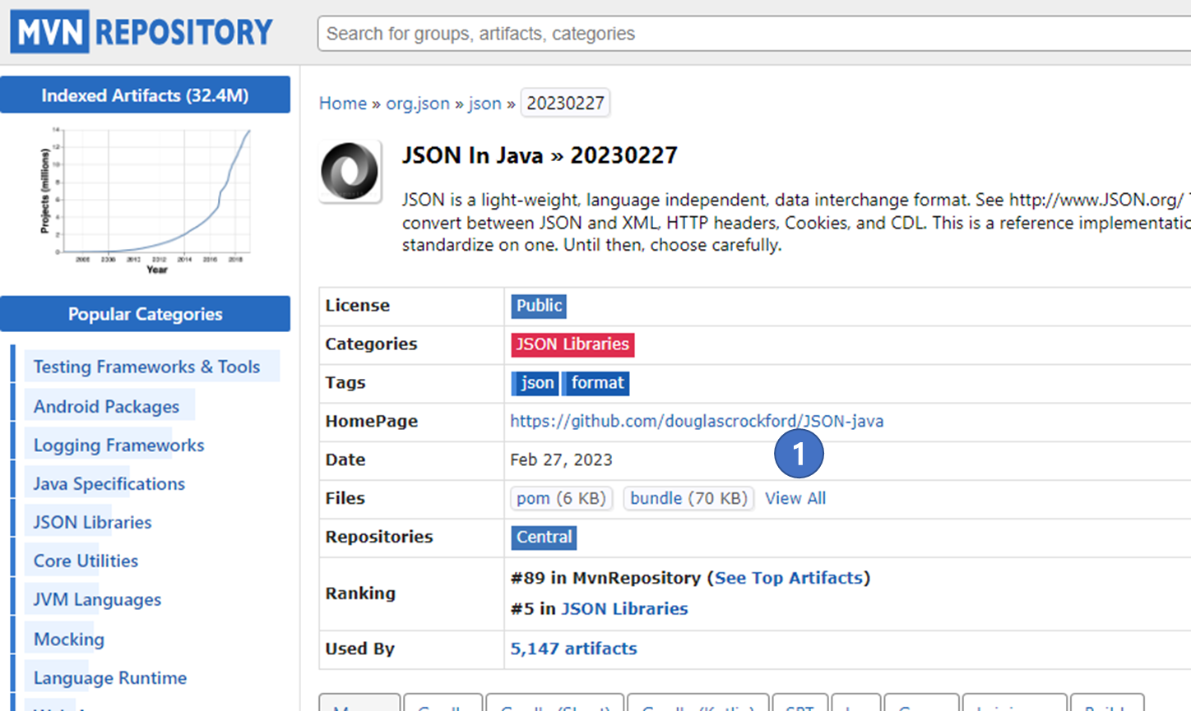Image resolution: width=1191 pixels, height=711 pixels.
Task: Open org.json breadcrumb link
Action: click(418, 104)
